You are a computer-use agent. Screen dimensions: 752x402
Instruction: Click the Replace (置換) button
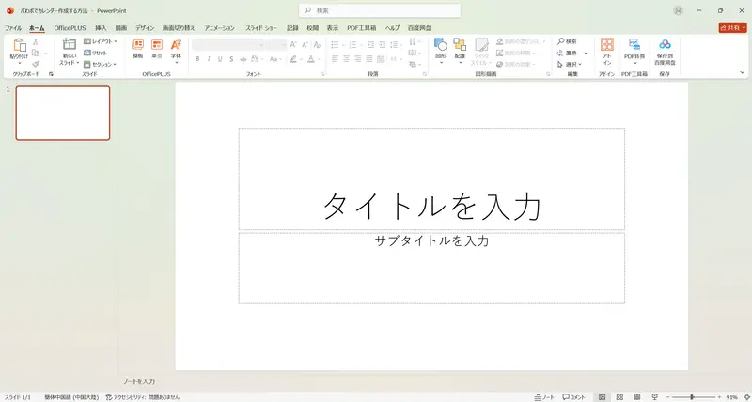[567, 53]
